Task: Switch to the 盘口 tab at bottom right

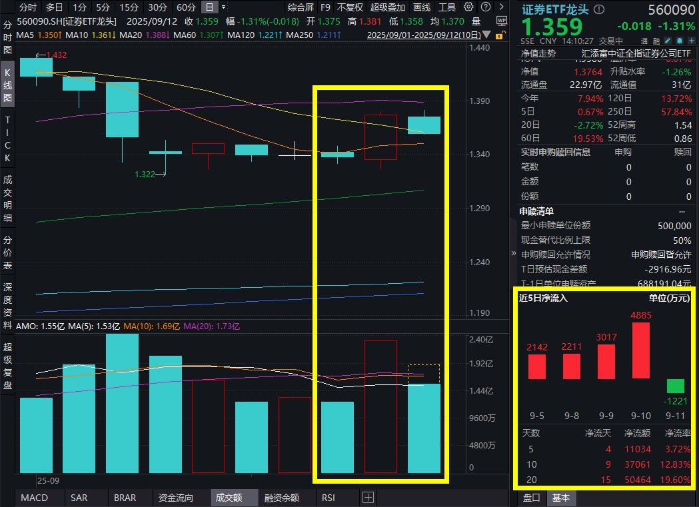Action: [x=532, y=498]
